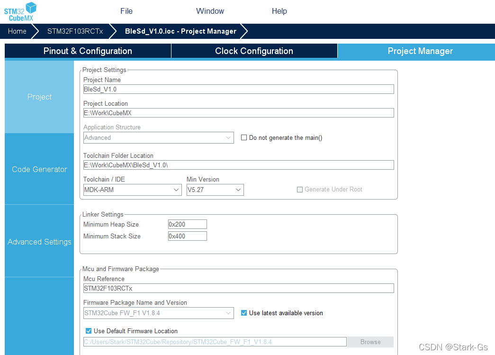Click the Project Name field

238,89
